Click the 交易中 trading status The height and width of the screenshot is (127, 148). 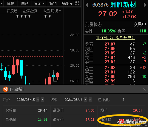click(140, 24)
